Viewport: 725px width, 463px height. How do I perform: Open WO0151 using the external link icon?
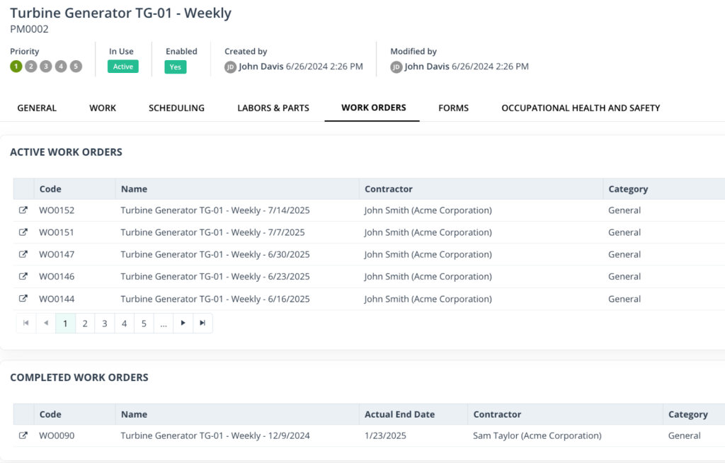[24, 232]
